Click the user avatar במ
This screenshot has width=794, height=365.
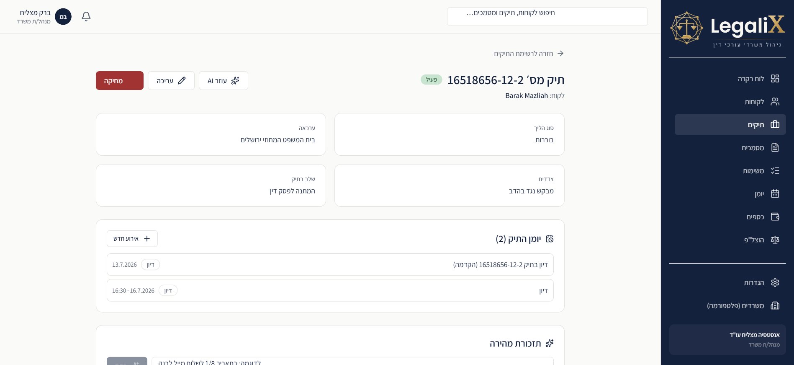click(x=63, y=17)
